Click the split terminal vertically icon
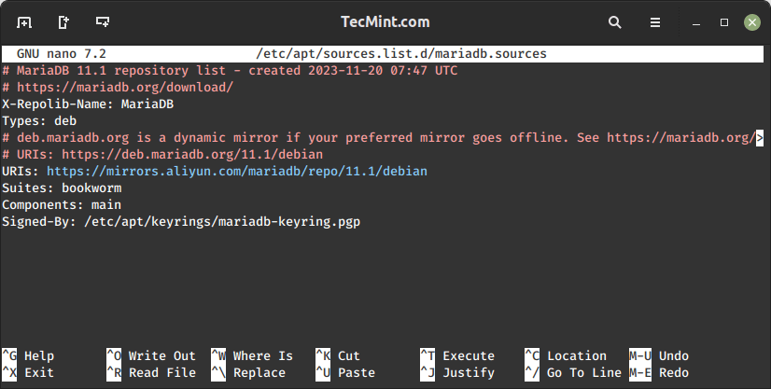 pos(63,21)
